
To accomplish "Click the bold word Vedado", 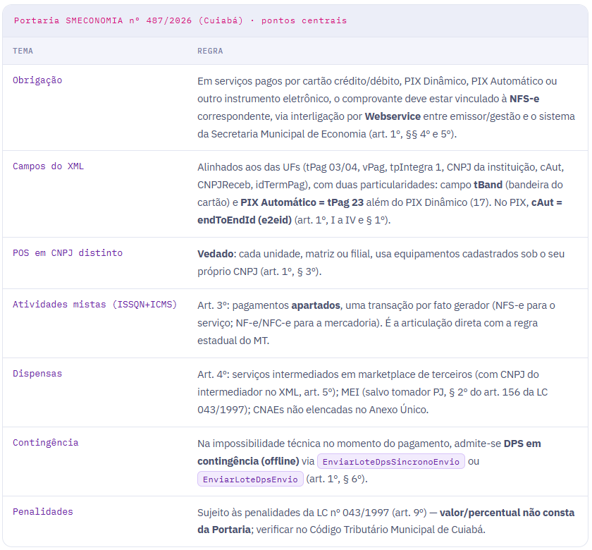I will pyautogui.click(x=215, y=254).
